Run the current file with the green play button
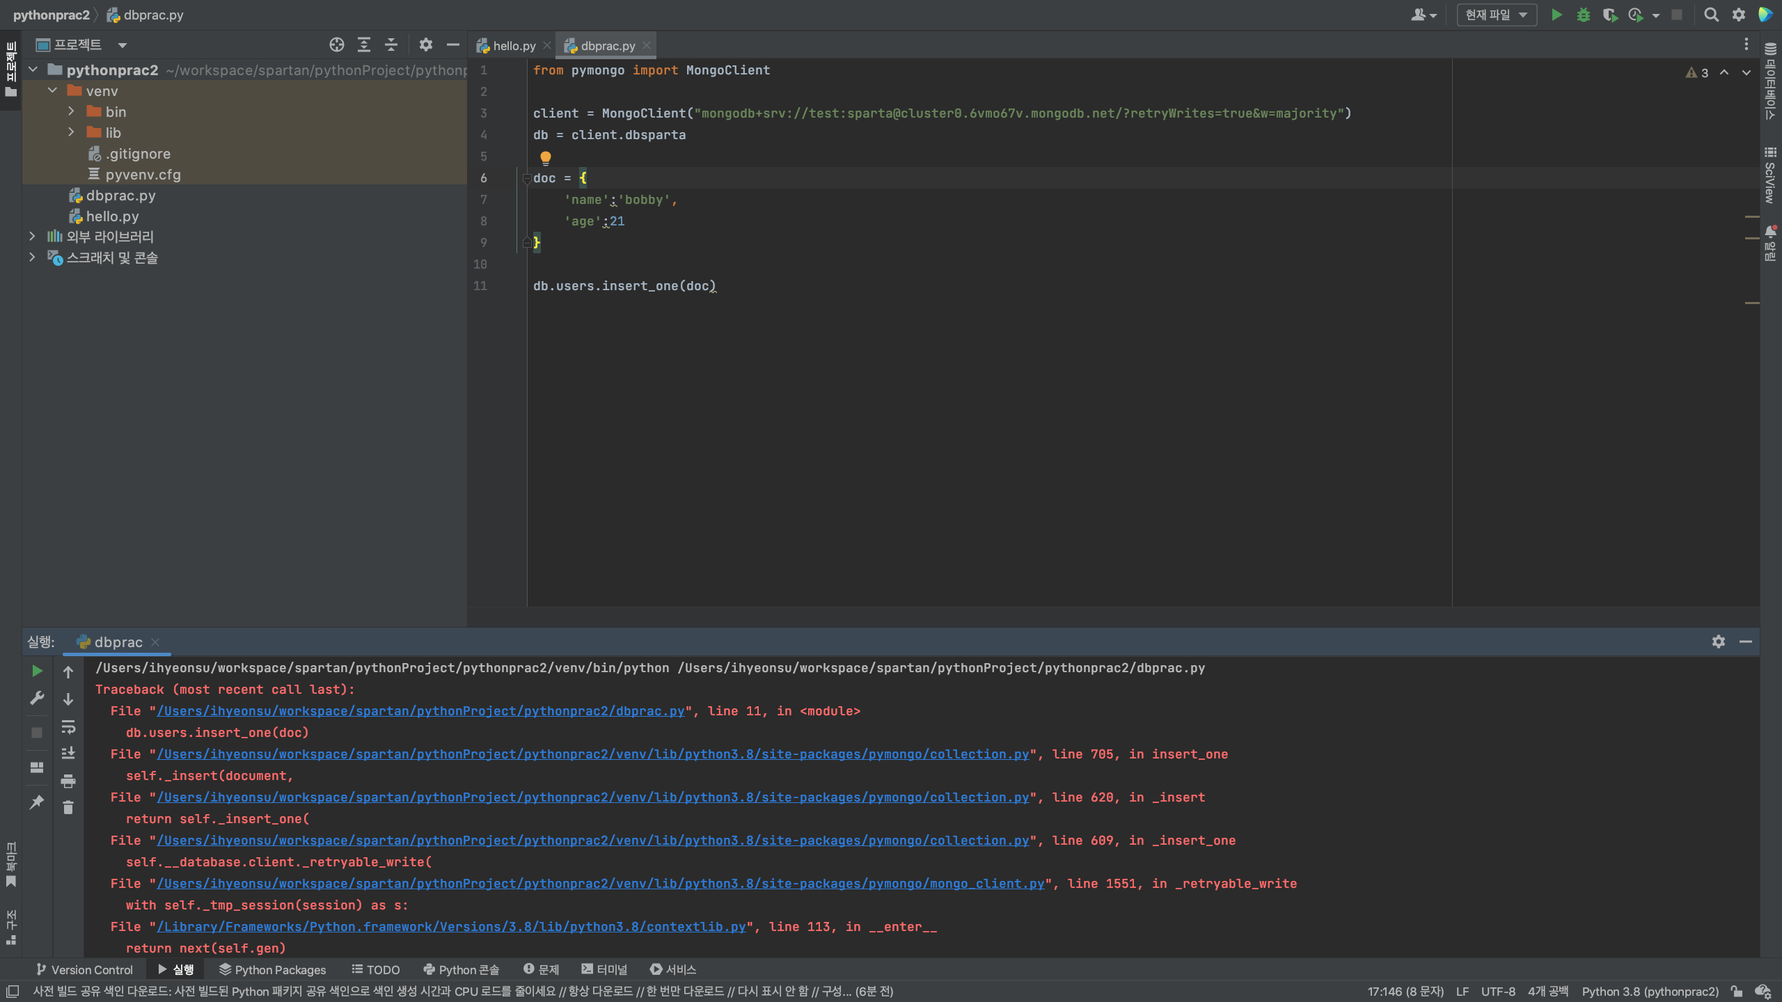The width and height of the screenshot is (1782, 1002). click(x=1556, y=15)
